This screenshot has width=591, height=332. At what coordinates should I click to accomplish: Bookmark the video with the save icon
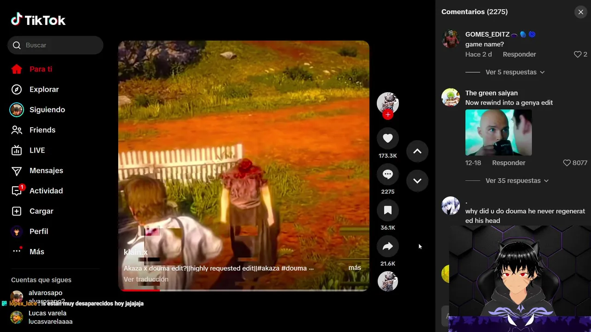(388, 210)
